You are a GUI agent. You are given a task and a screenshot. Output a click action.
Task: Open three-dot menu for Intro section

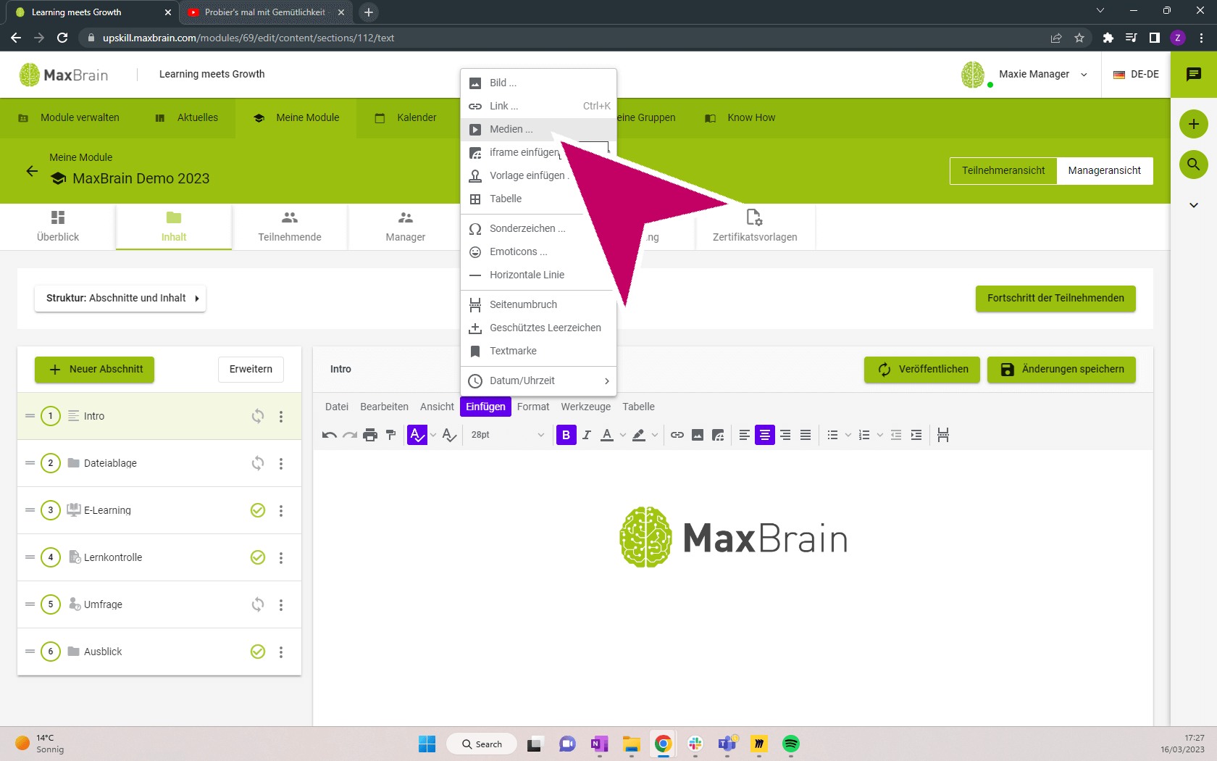coord(281,417)
